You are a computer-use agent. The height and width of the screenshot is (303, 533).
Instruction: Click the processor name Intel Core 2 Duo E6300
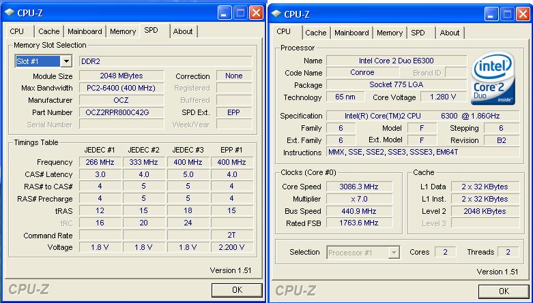(397, 61)
